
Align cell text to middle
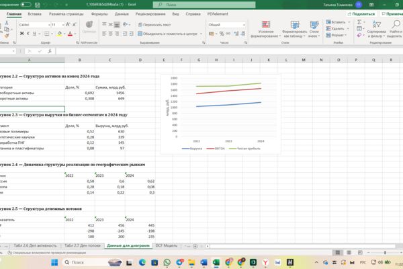coord(111,24)
